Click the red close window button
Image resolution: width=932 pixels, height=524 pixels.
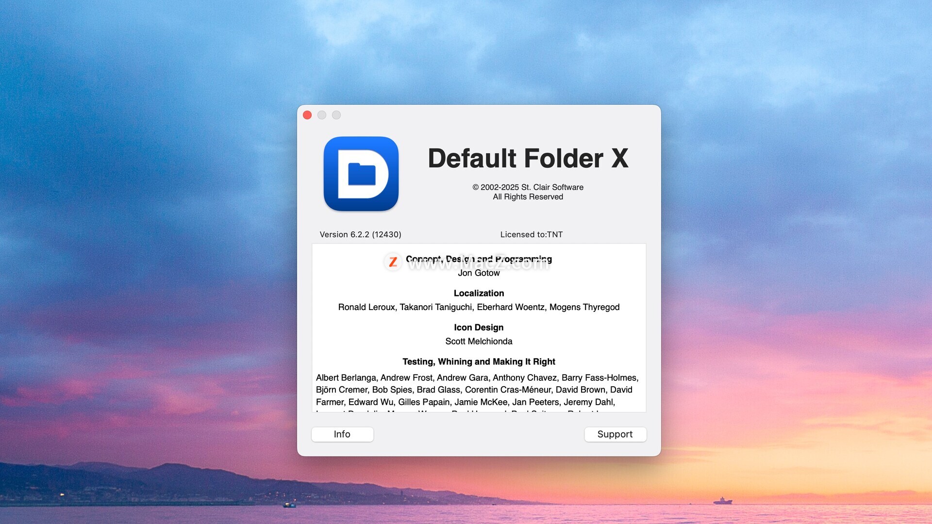(x=307, y=115)
